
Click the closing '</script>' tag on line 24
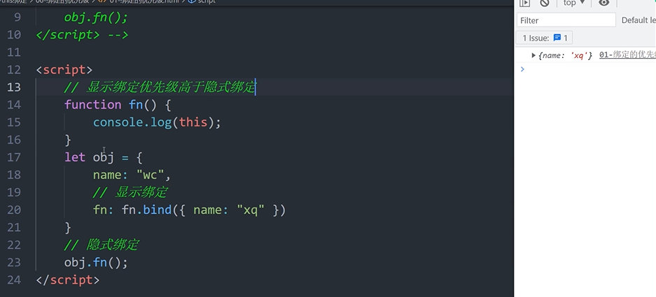pos(68,280)
